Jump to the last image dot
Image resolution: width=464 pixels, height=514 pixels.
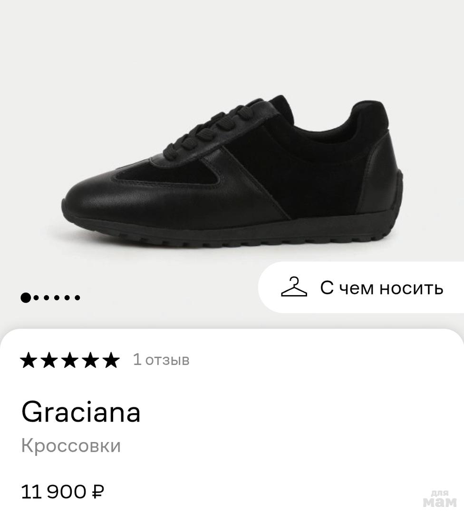pyautogui.click(x=77, y=297)
